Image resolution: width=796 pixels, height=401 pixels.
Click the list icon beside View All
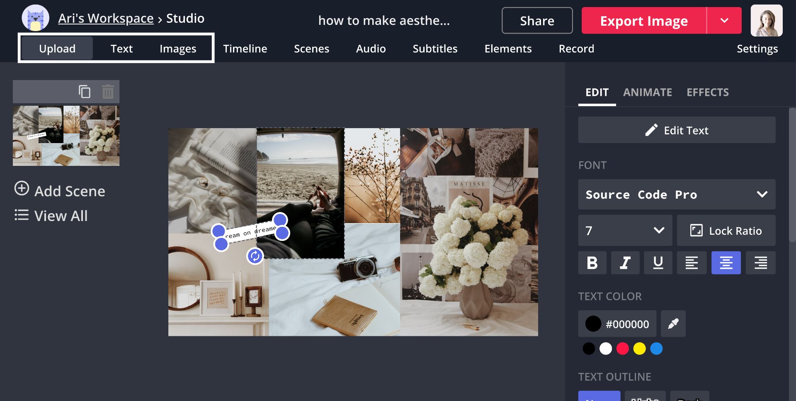point(22,215)
